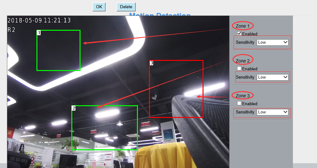Click the Sensitivity label under Zone 2

pos(245,77)
